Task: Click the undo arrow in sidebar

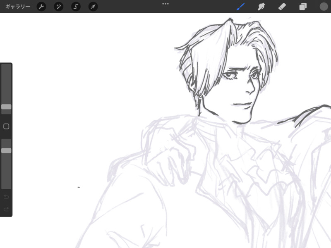Action: point(6,197)
